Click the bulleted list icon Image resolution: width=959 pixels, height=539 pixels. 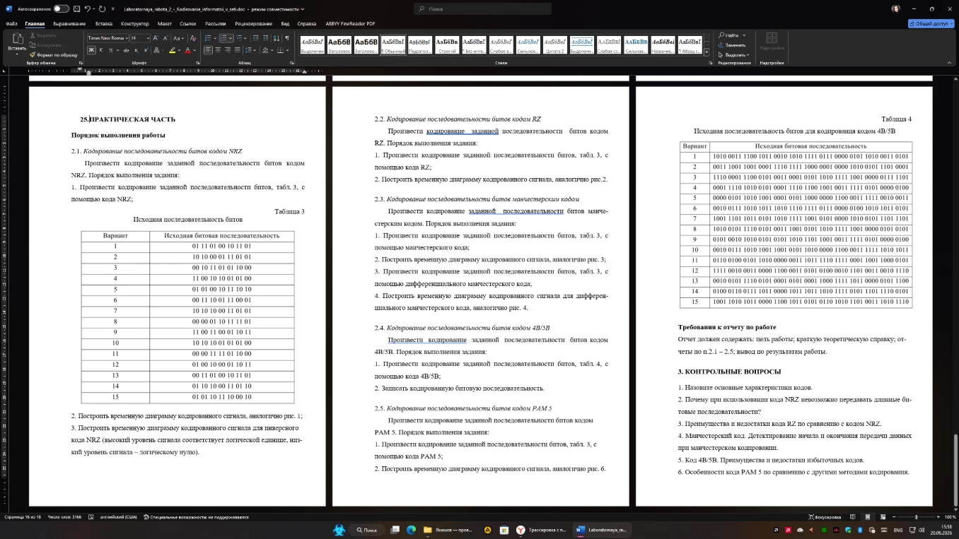[x=209, y=37]
